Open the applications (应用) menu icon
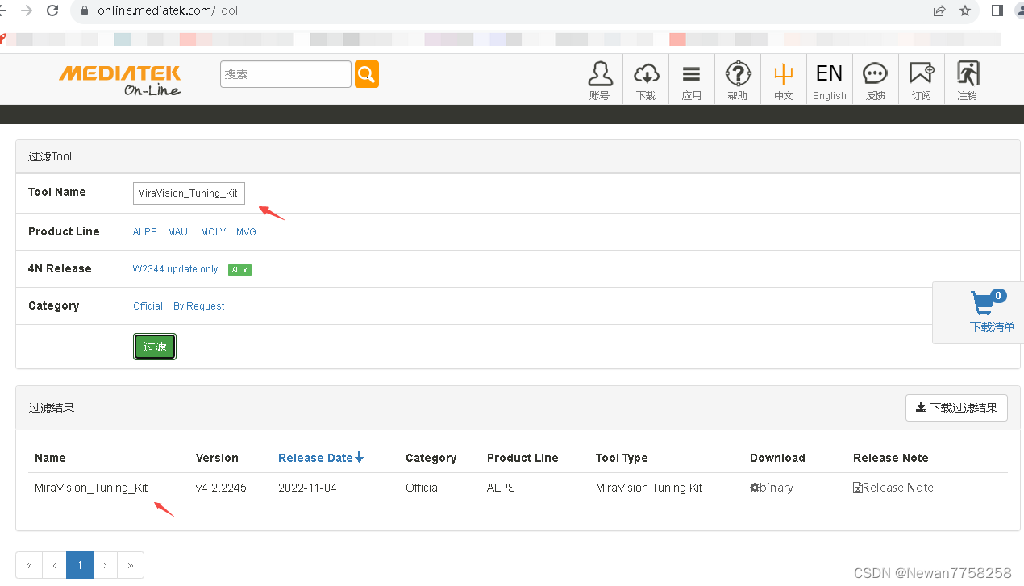The height and width of the screenshot is (586, 1024). 692,80
